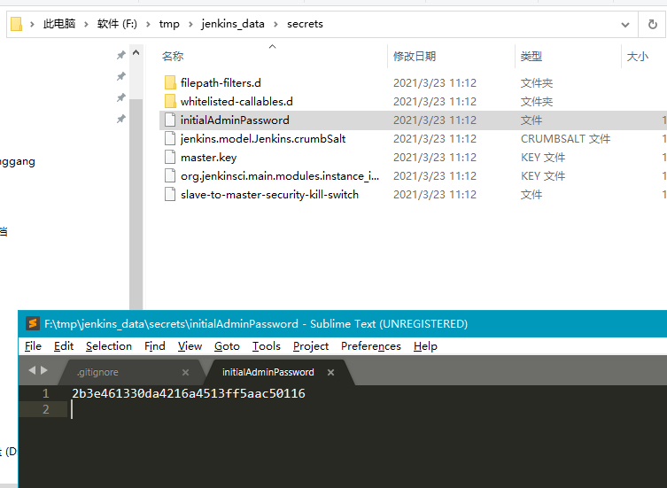Select whitelisted-callables.d file name
This screenshot has height=488, width=667.
pos(237,102)
